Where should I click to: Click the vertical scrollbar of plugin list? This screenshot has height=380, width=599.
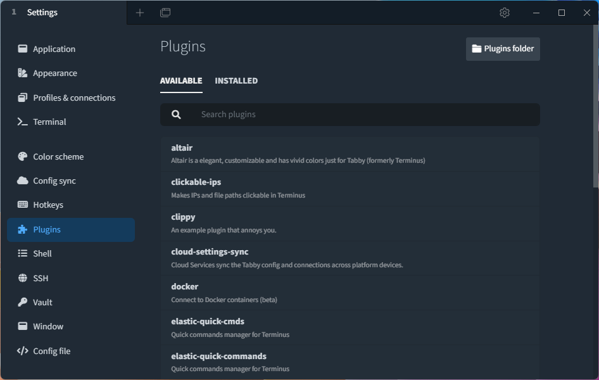click(x=595, y=106)
